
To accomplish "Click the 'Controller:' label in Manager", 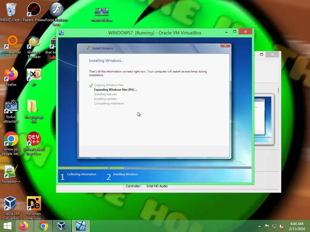I will 133,186.
